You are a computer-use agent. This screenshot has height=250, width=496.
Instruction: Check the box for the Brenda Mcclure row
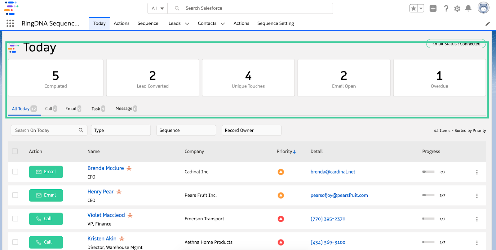[x=15, y=172]
